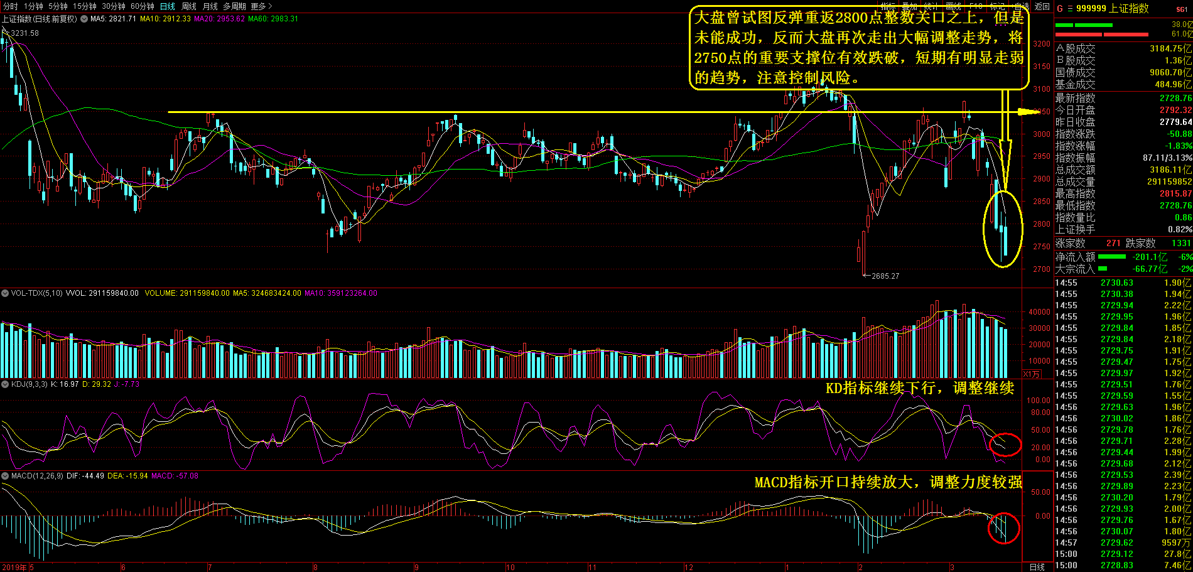Select the 月线 monthly period tab
The image size is (1193, 572).
click(x=210, y=6)
